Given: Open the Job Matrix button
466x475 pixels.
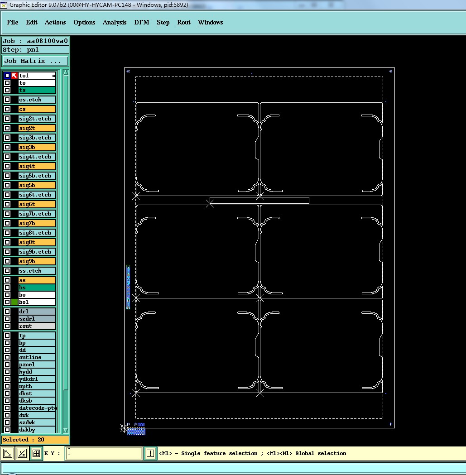Looking at the screenshot, I should pos(35,61).
